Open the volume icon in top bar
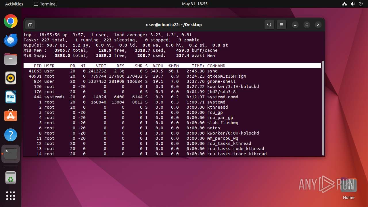Image resolution: width=368 pixels, height=207 pixels. pyautogui.click(x=353, y=4)
